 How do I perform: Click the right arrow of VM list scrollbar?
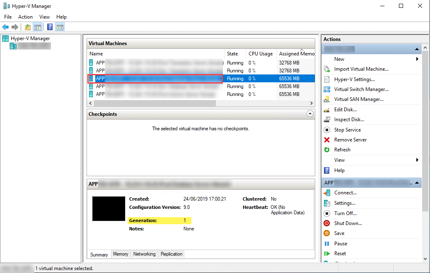pos(311,103)
